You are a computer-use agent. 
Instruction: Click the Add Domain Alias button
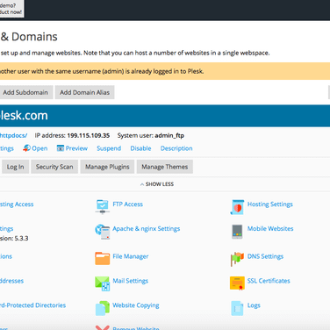(x=84, y=92)
